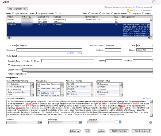Screen dimensions: 161x136
Task: Select the Microperimetry order row
Action: pos(78,20)
